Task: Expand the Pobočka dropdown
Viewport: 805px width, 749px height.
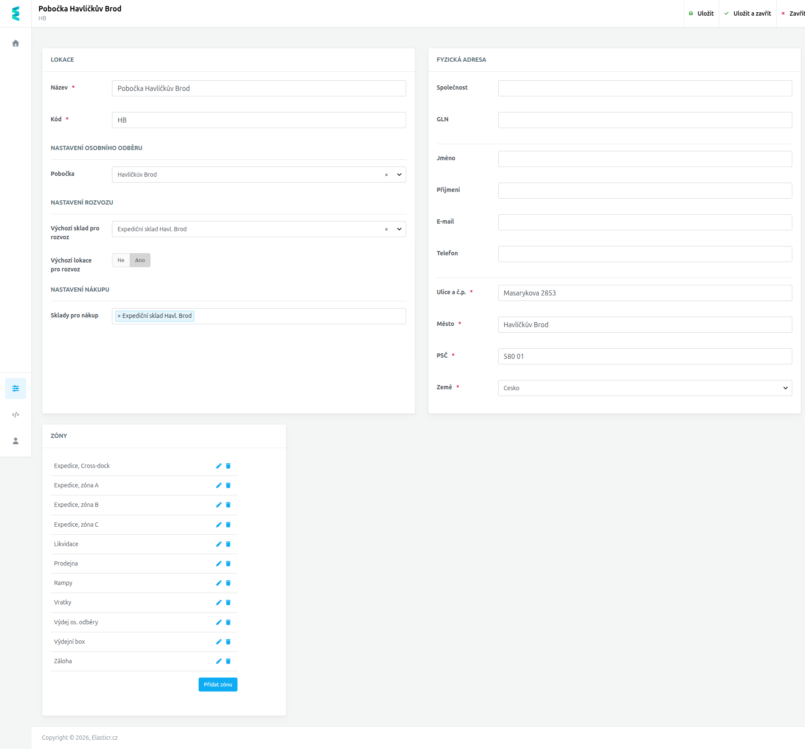Action: click(399, 175)
